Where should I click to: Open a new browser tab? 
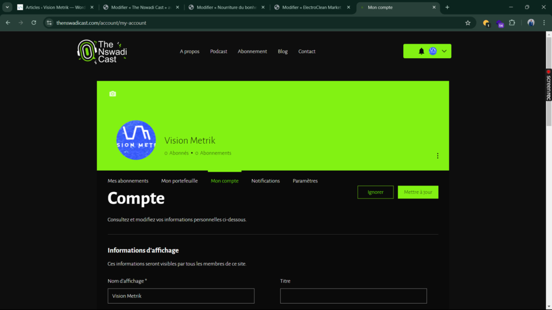(x=447, y=7)
